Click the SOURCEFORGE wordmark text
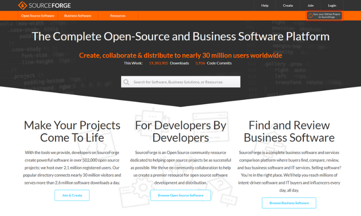 coord(50,5)
